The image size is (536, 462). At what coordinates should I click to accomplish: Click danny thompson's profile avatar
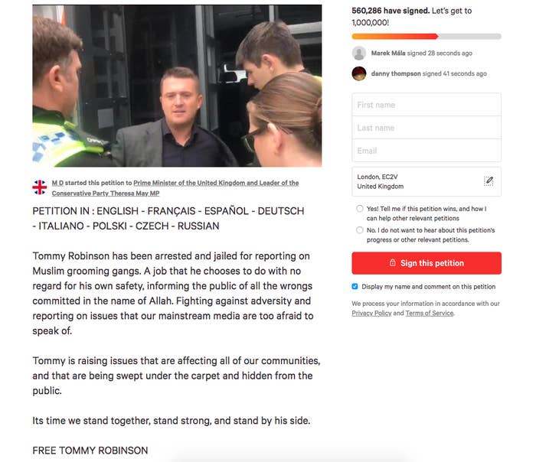[359, 73]
